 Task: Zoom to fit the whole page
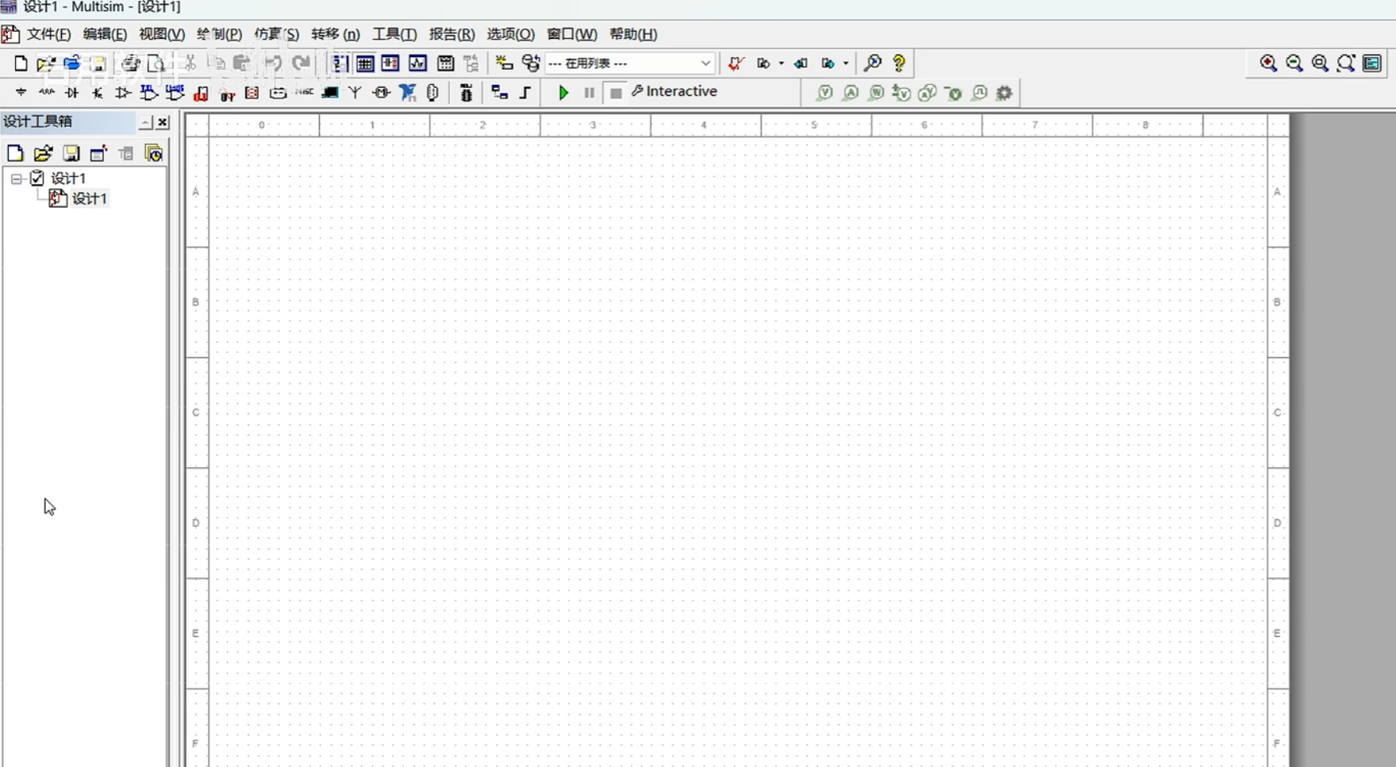[x=1346, y=63]
